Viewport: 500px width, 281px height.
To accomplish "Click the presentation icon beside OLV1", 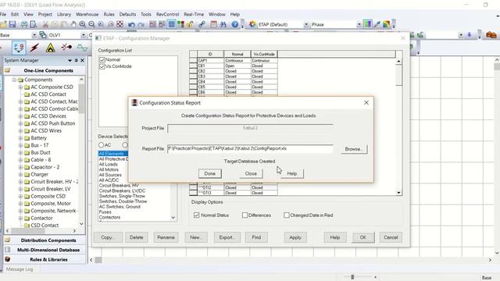I will (43, 34).
